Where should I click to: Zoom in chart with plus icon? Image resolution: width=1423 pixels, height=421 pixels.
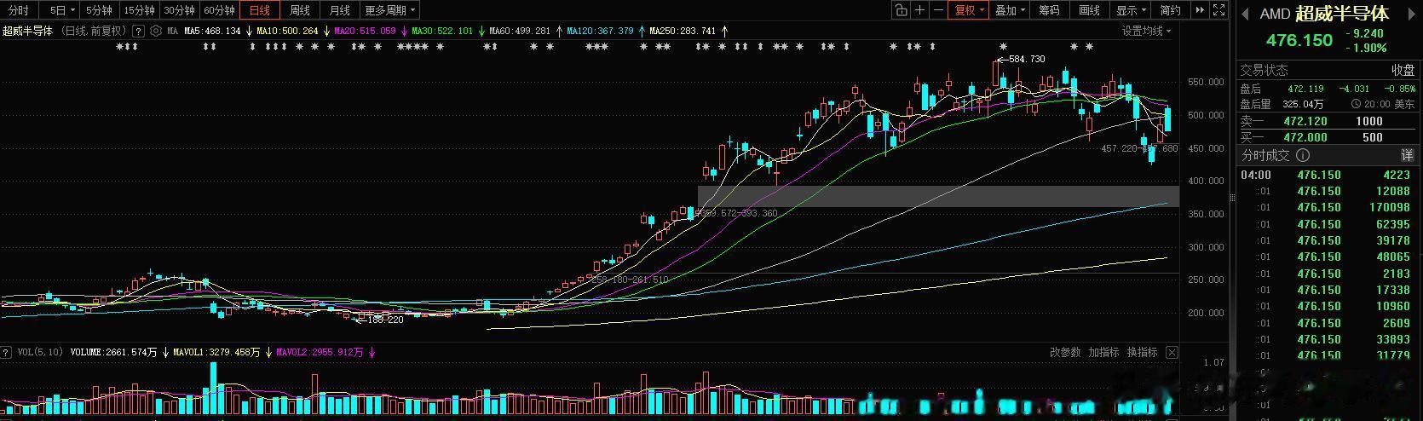point(920,10)
